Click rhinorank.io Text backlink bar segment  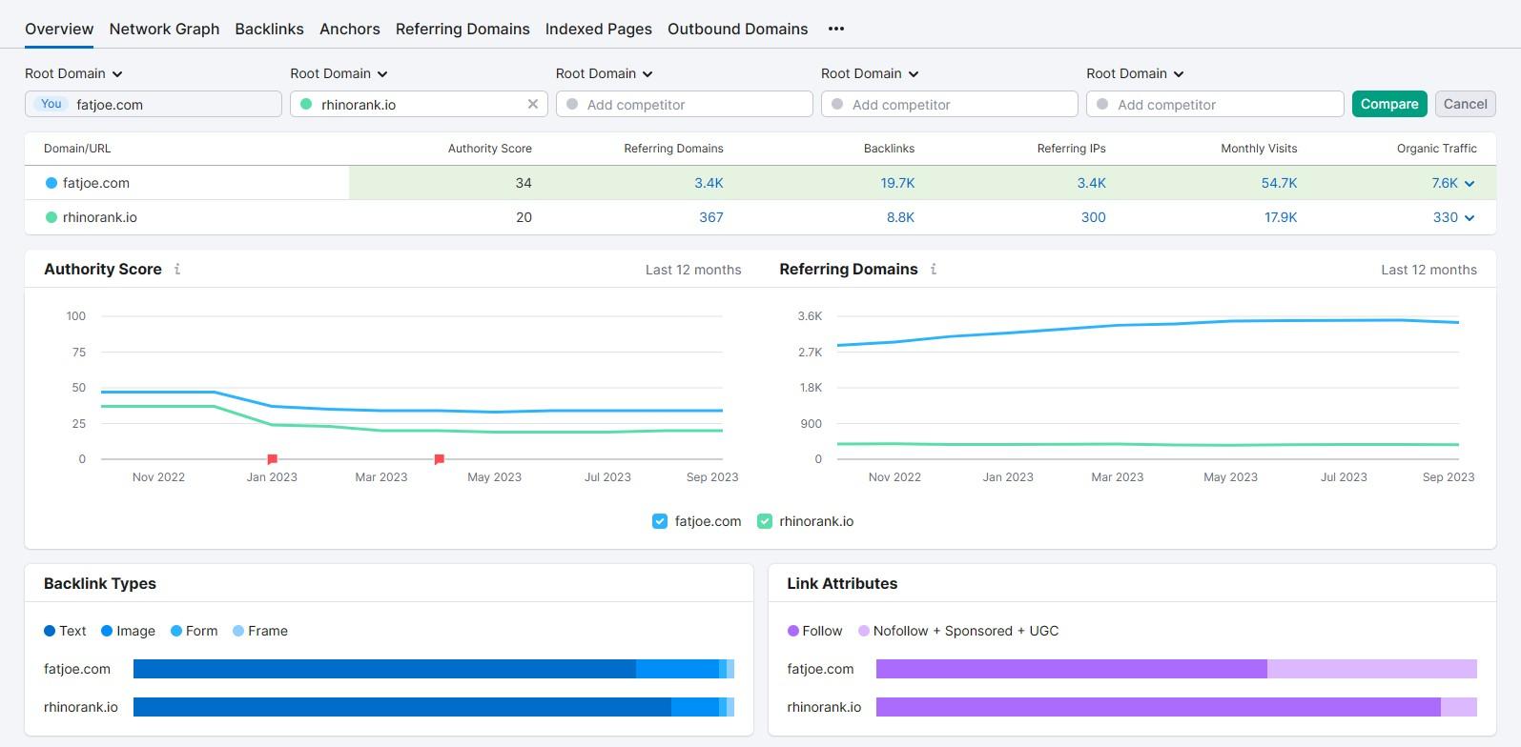402,707
